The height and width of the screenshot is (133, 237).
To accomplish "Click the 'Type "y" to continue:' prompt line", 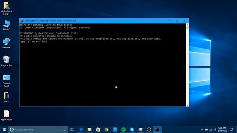I will coord(34,41).
